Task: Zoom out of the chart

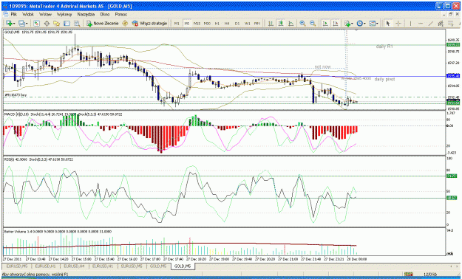Action: (x=313, y=24)
